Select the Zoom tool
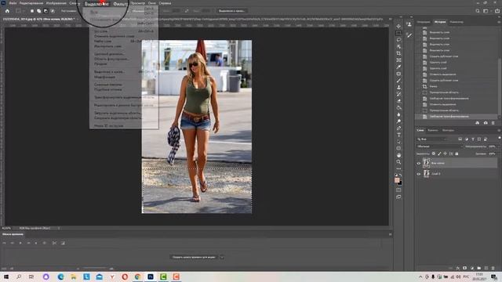The height and width of the screenshot is (282, 502). click(x=398, y=162)
